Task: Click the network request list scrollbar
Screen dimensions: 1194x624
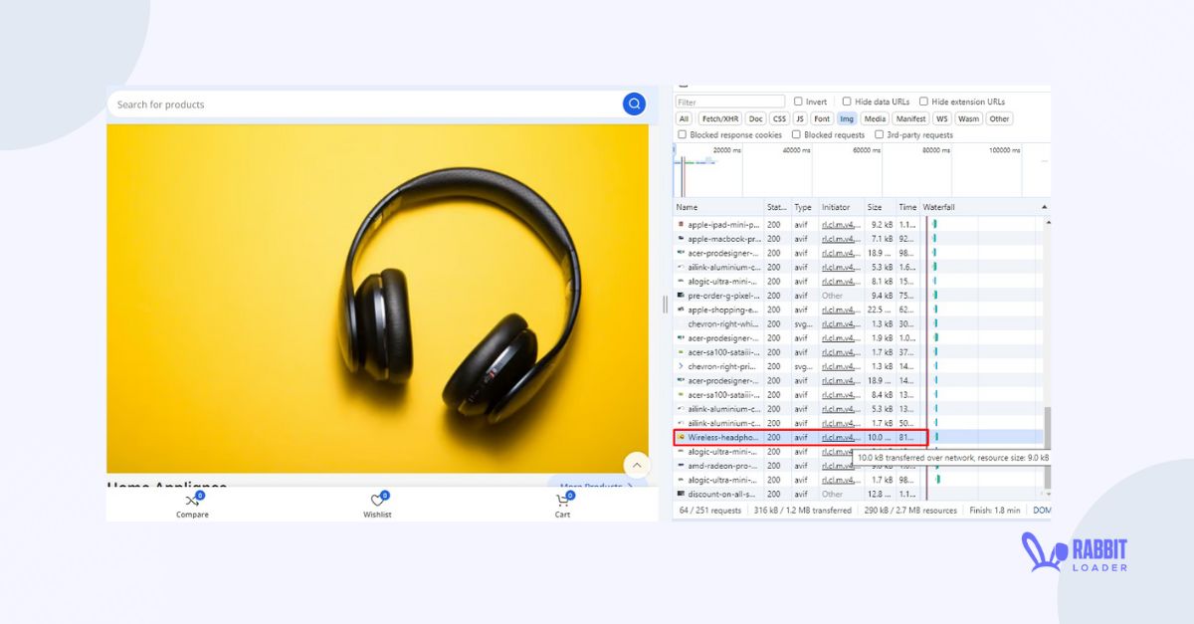Action: point(1047,438)
